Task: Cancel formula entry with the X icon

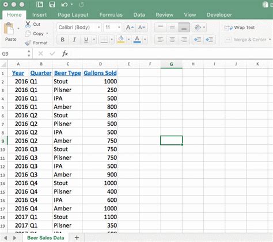Action: [40, 53]
